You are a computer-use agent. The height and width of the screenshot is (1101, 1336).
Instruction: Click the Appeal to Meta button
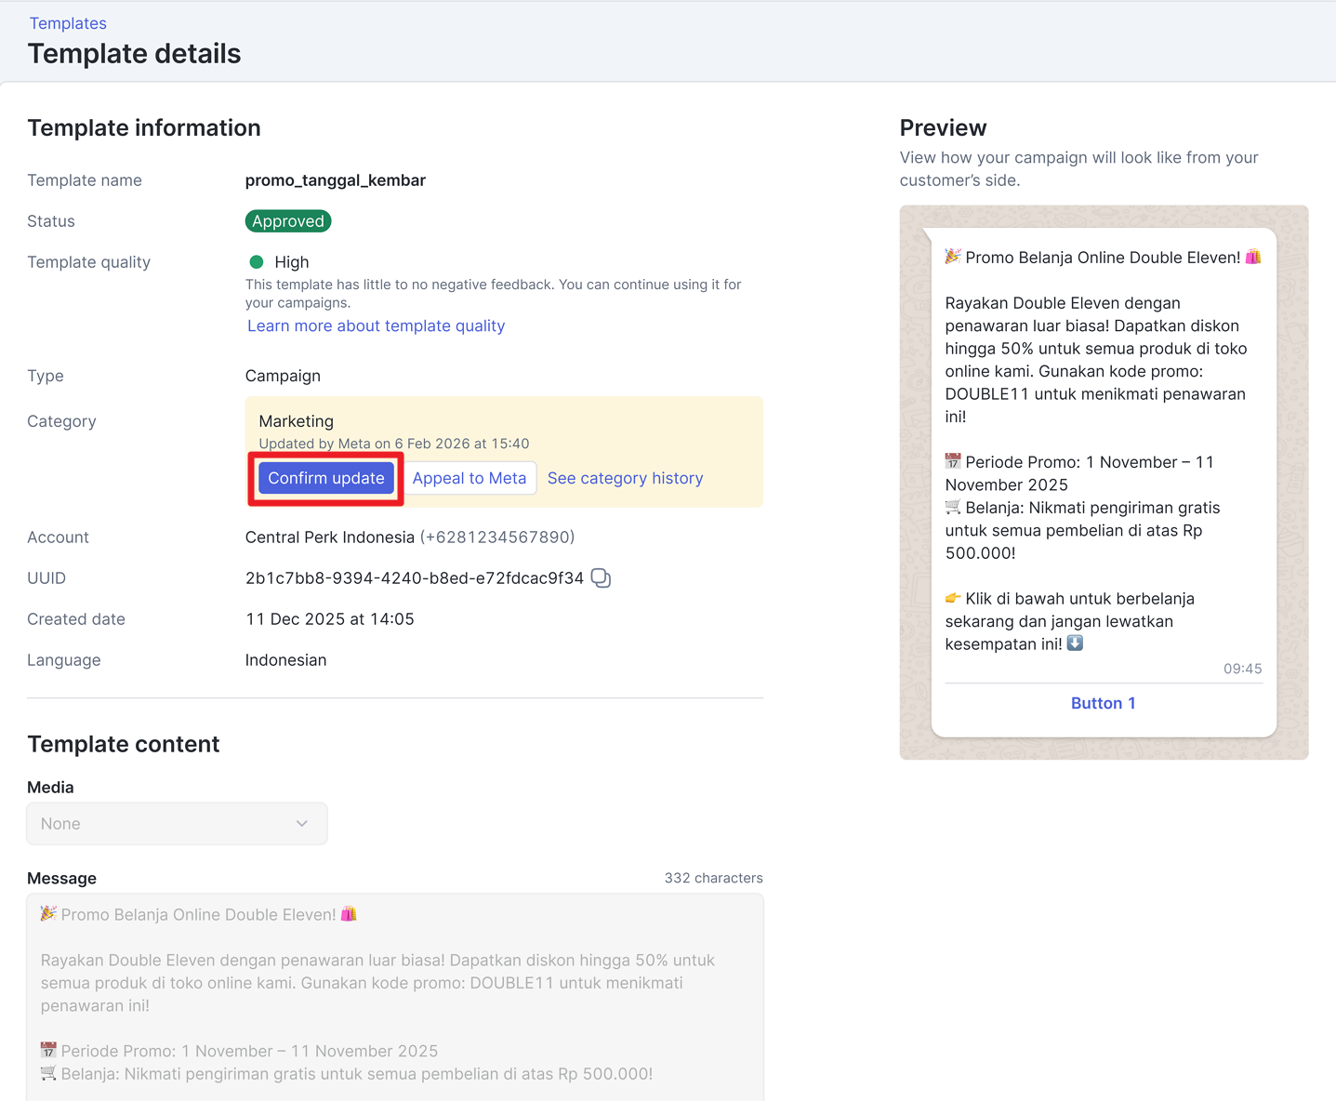(x=469, y=478)
